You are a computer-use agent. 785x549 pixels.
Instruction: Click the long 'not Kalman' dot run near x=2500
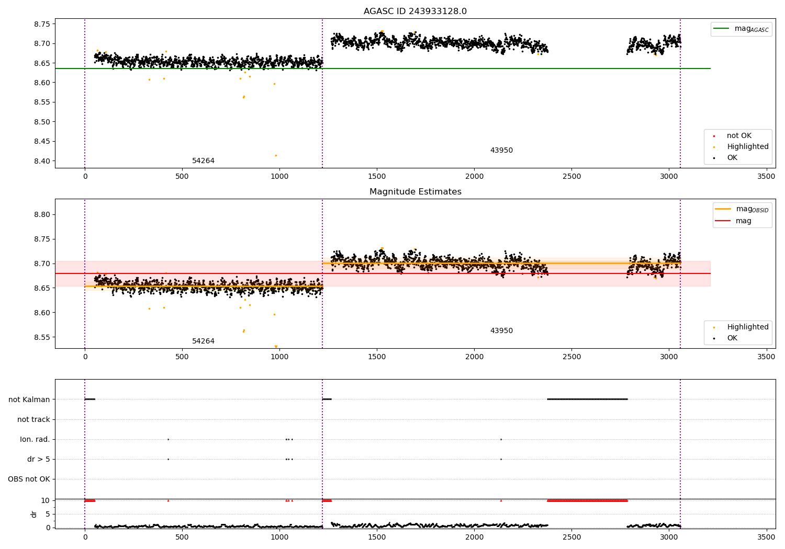pos(587,399)
